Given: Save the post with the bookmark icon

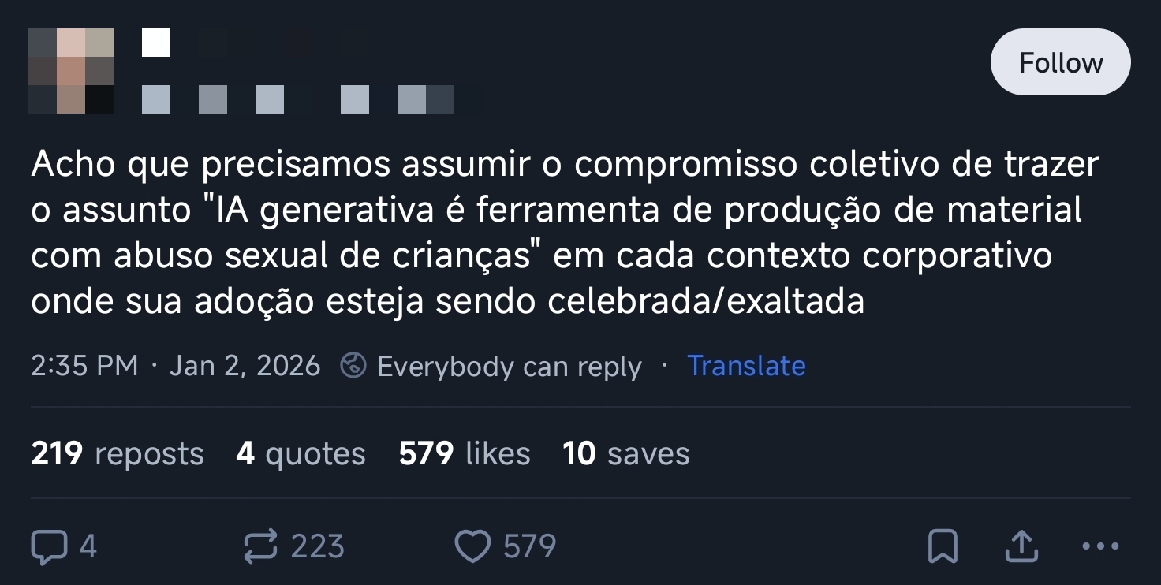Looking at the screenshot, I should point(943,546).
